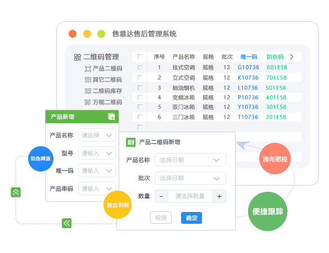Click the orange window dot
This screenshot has height=253, width=329.
[87, 34]
